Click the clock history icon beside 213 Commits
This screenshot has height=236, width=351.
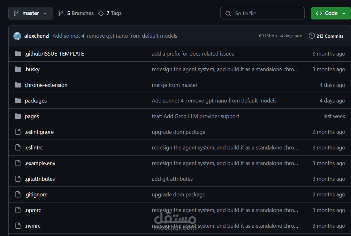point(312,36)
